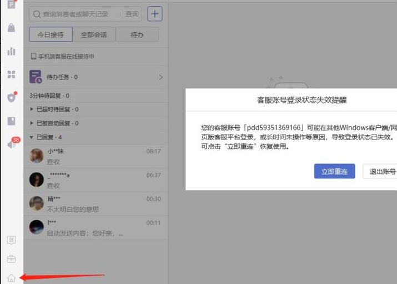The height and width of the screenshot is (284, 397).
Task: Open conversation with 小**妹
Action: coord(96,156)
